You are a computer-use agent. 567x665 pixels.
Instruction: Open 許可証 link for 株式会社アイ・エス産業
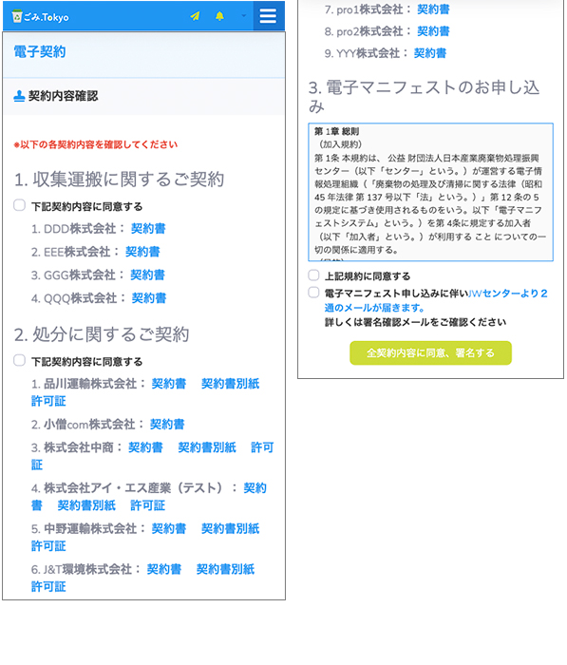point(147,505)
